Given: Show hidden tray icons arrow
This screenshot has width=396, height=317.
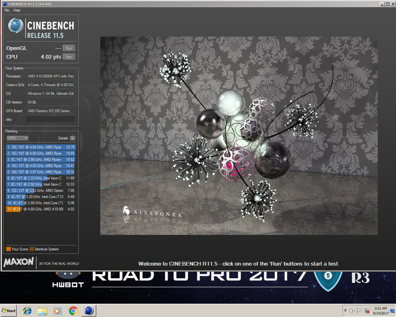Looking at the screenshot, I should (x=345, y=310).
